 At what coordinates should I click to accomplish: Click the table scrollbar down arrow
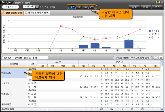pyautogui.click(x=162, y=109)
